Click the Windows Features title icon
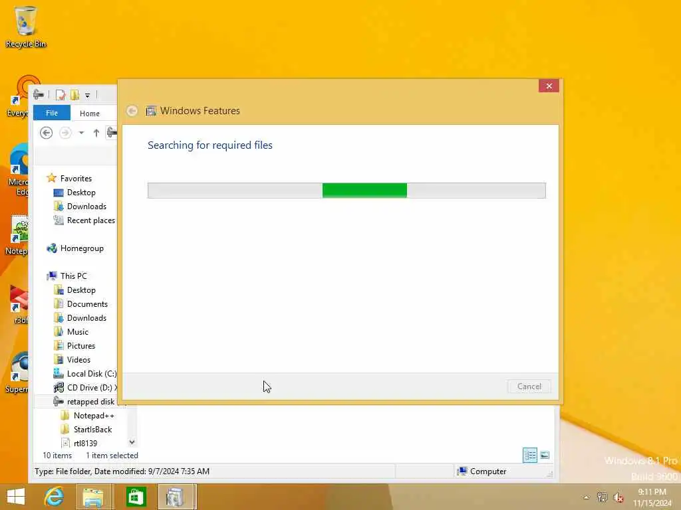Screen dimensions: 681x510 [x=151, y=111]
